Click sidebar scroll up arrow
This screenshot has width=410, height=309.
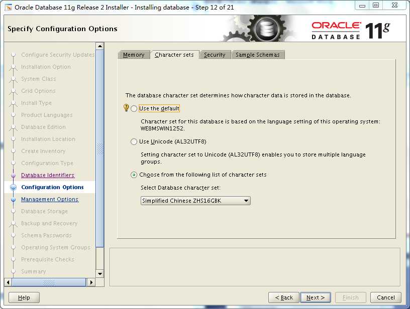100,47
